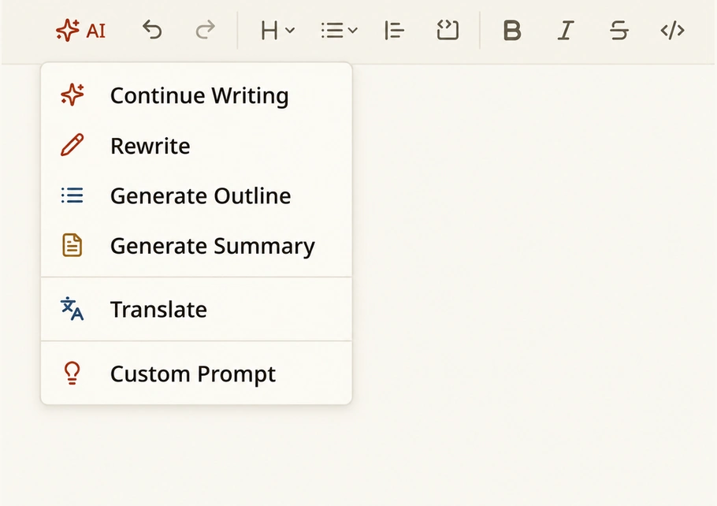Click the redo arrow icon
Image resolution: width=717 pixels, height=506 pixels.
point(206,30)
